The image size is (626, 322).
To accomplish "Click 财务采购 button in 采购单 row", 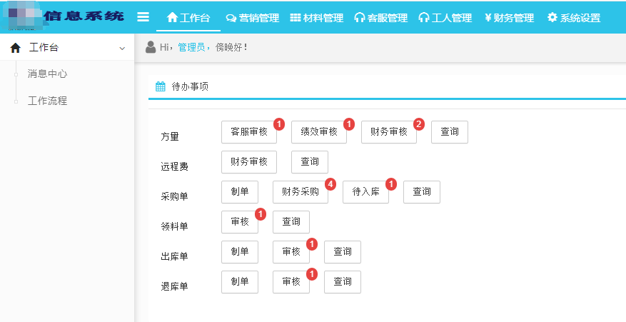I will (x=301, y=192).
